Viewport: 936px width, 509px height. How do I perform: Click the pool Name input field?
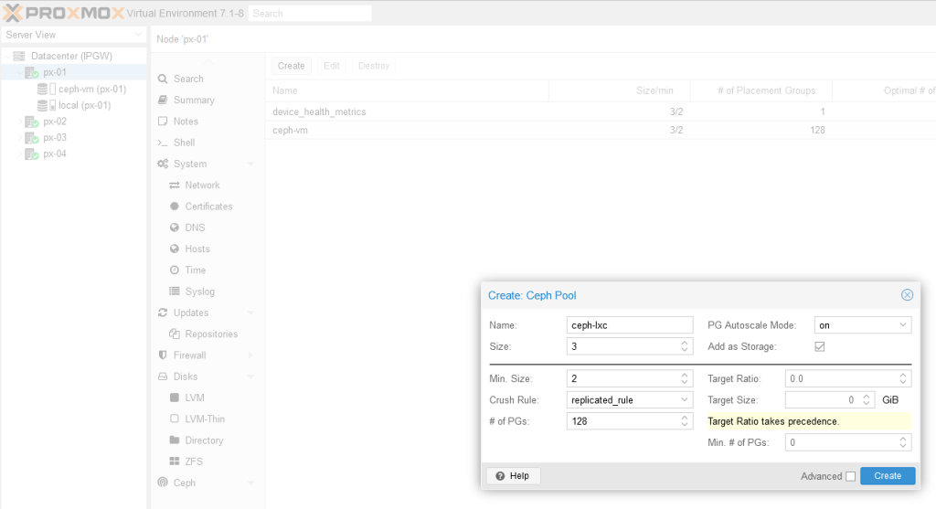tap(630, 325)
